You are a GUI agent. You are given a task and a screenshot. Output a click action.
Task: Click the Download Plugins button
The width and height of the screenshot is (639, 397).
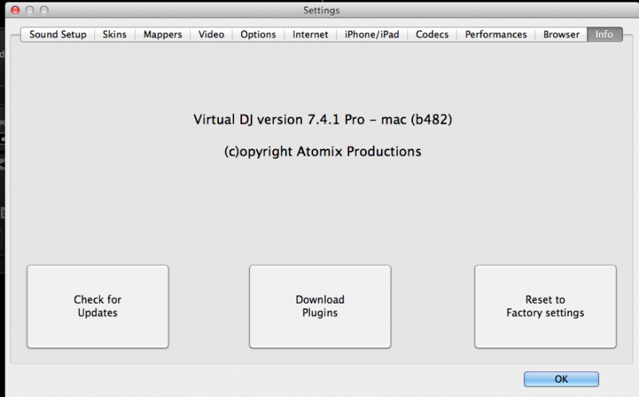[319, 307]
